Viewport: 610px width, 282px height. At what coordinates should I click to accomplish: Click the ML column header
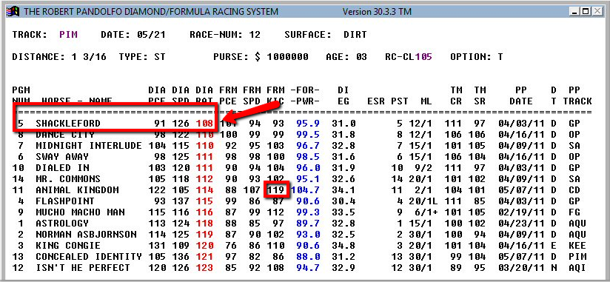click(426, 101)
